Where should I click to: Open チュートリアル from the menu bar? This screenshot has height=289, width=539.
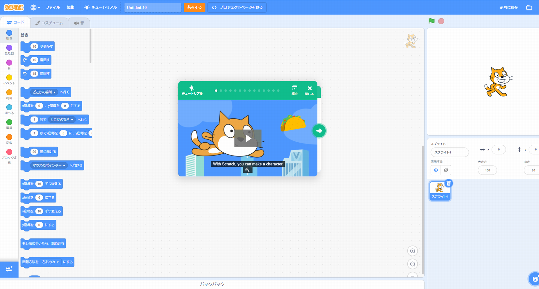(x=101, y=7)
